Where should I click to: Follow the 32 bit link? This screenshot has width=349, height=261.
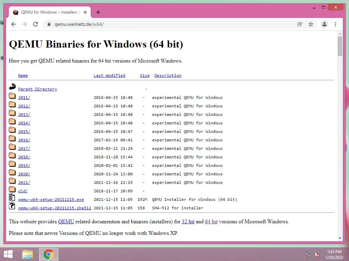click(x=188, y=222)
